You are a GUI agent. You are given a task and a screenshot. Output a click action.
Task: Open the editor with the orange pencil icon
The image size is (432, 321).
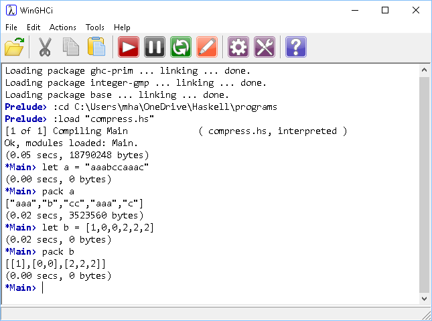click(207, 47)
